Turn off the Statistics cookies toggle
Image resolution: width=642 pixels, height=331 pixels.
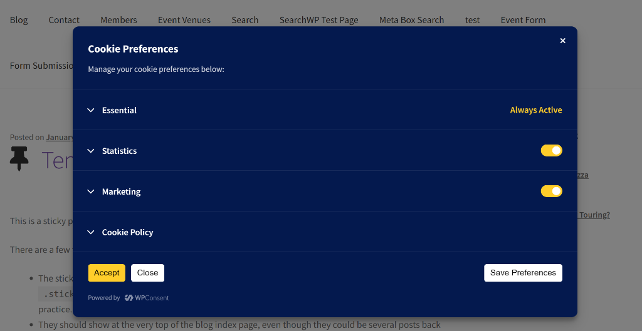tap(552, 150)
